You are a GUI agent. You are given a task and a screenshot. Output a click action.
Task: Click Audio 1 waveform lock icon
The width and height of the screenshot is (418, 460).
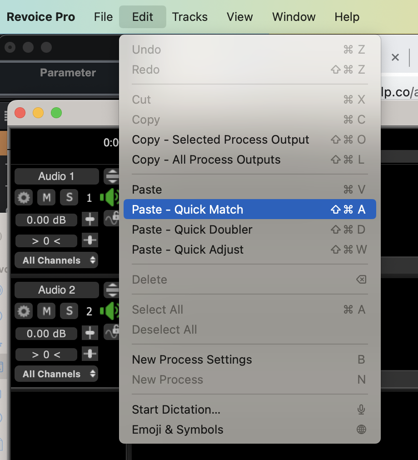pos(111,218)
